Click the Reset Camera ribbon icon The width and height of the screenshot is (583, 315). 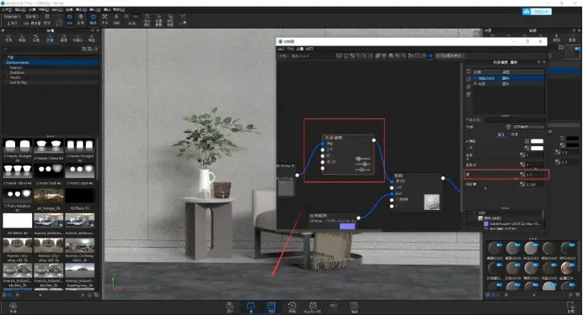coord(158,19)
